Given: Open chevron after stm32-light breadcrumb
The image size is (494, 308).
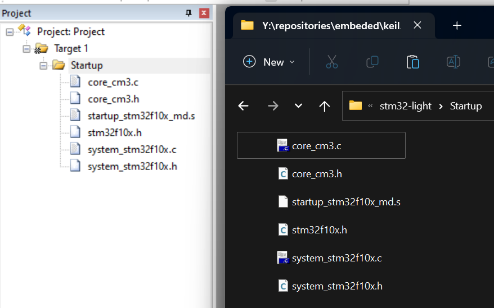Looking at the screenshot, I should coord(441,106).
